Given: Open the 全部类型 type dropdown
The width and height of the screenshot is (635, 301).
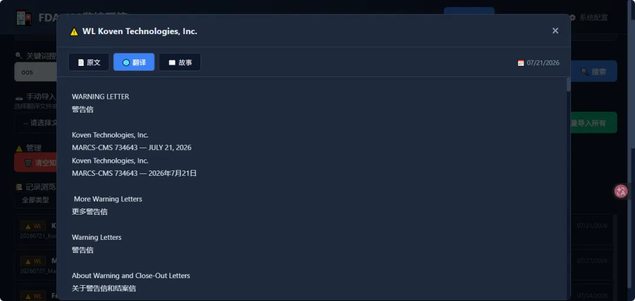Looking at the screenshot, I should 36,200.
